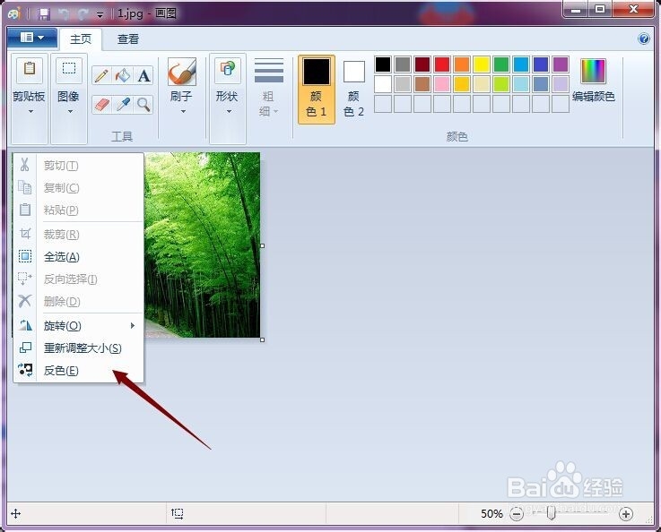The width and height of the screenshot is (661, 532).
Task: Click the Paint app icon in title bar
Action: point(14,14)
